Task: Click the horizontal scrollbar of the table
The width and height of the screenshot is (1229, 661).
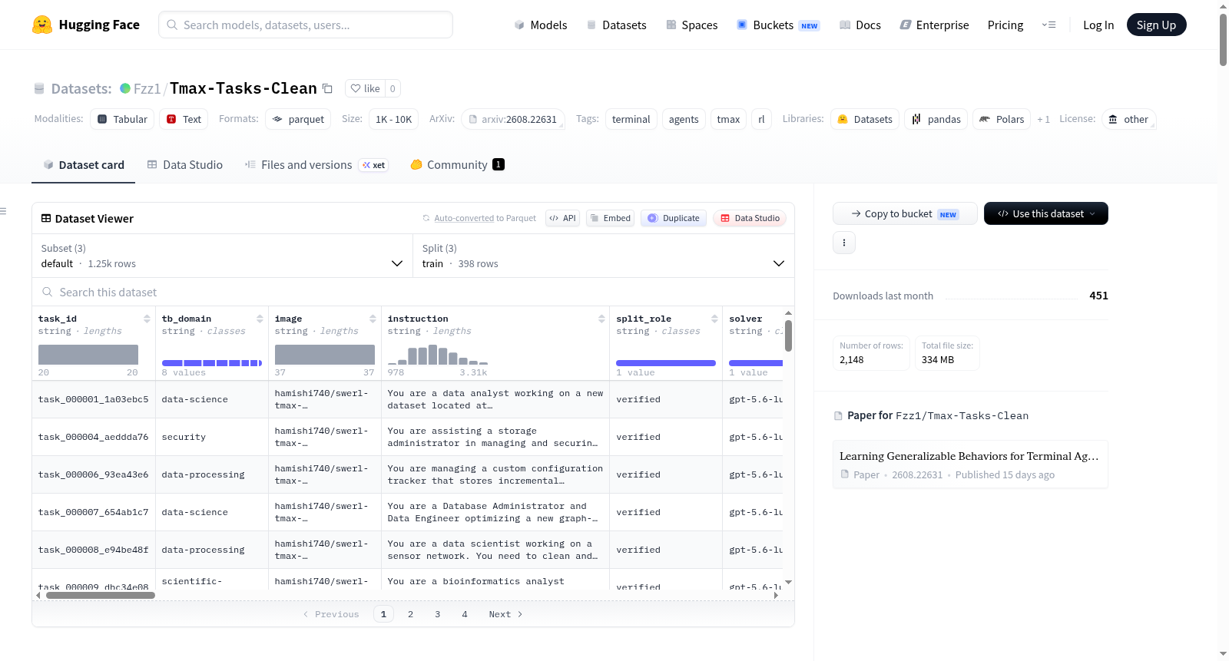Action: pos(101,595)
